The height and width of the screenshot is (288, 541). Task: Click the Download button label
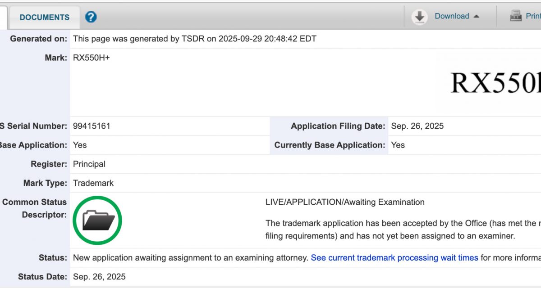[x=452, y=16]
